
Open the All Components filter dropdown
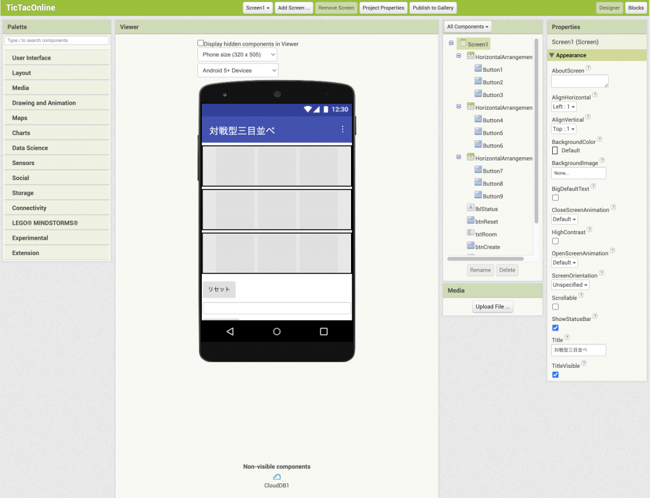[467, 27]
